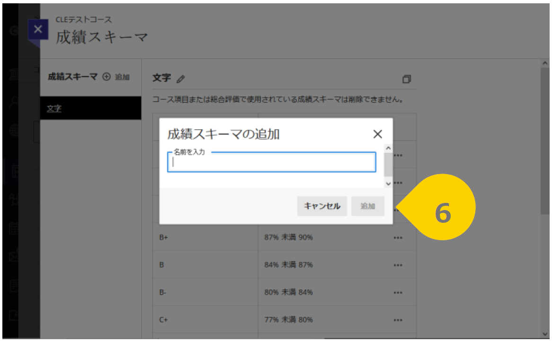Click the 名前を入力 text field
The width and height of the screenshot is (552, 342).
coord(271,162)
